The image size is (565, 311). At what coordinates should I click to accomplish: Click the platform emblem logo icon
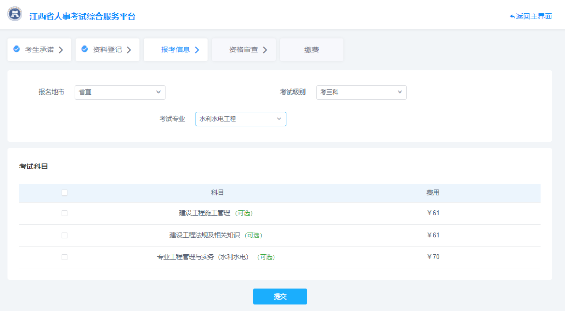click(15, 15)
